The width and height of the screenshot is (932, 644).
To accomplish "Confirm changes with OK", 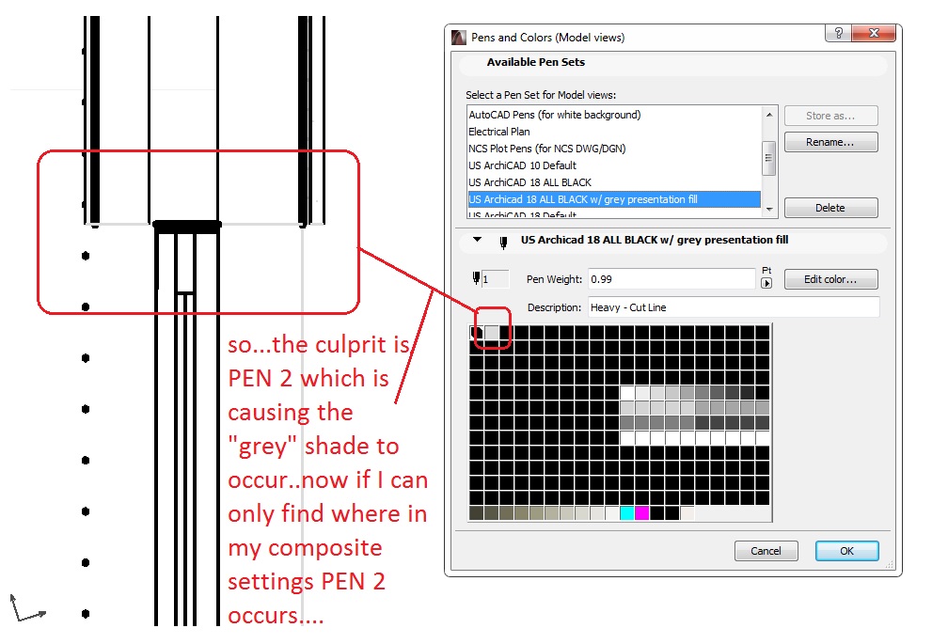I will [845, 550].
